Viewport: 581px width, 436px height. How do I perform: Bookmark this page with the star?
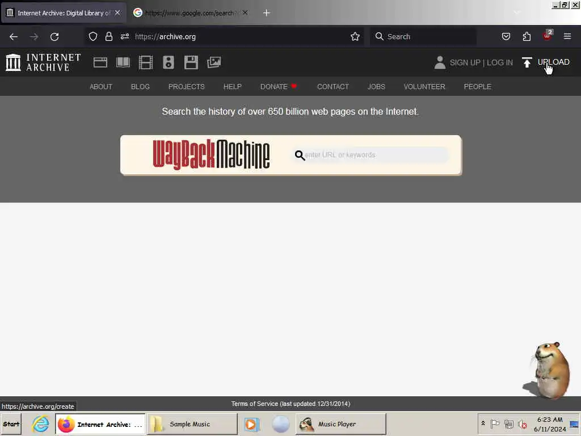coord(355,36)
